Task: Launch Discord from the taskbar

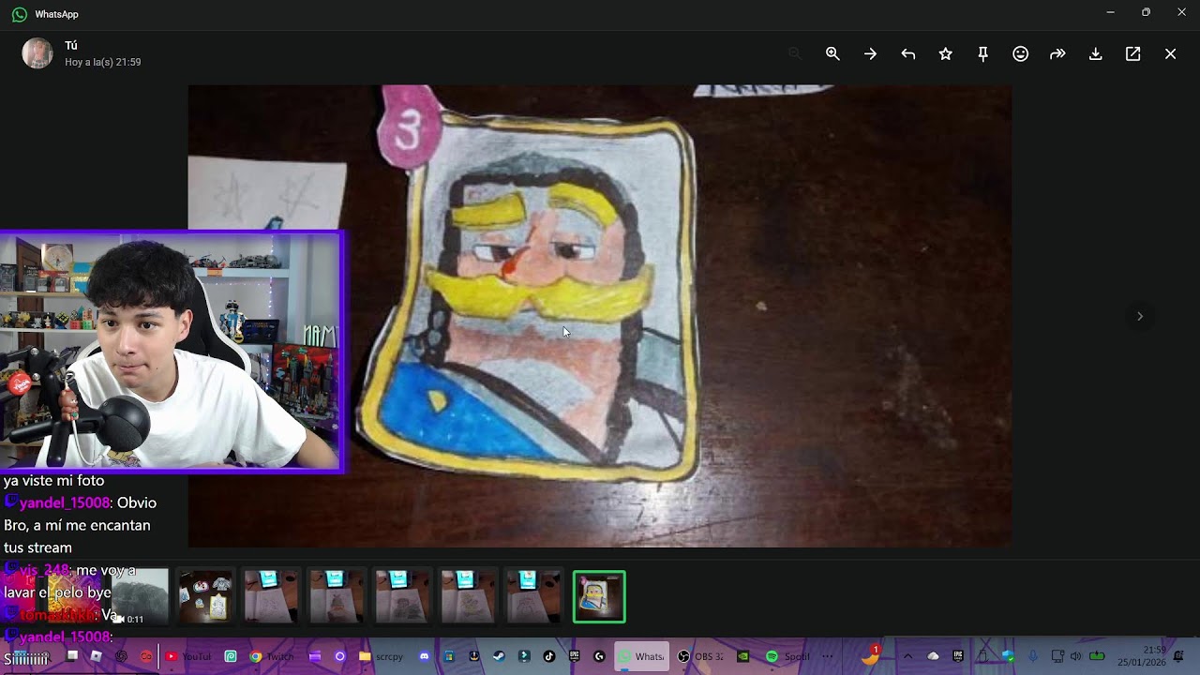Action: click(425, 656)
